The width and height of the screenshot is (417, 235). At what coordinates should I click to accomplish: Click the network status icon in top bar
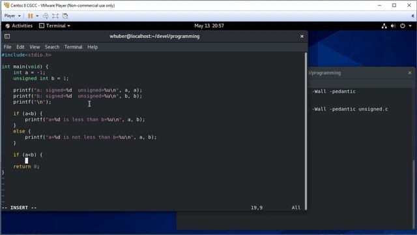(x=384, y=26)
